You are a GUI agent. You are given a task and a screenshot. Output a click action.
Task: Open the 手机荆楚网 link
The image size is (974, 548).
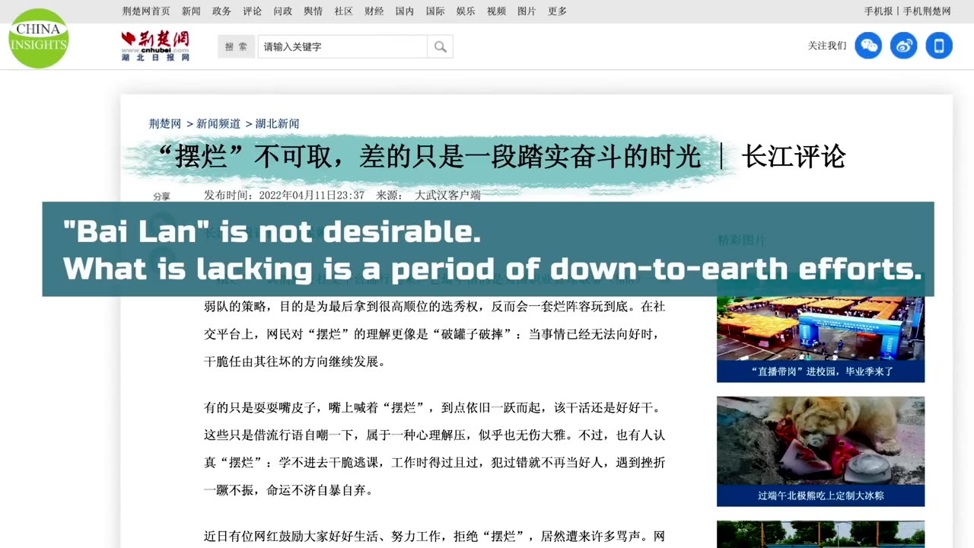(927, 11)
